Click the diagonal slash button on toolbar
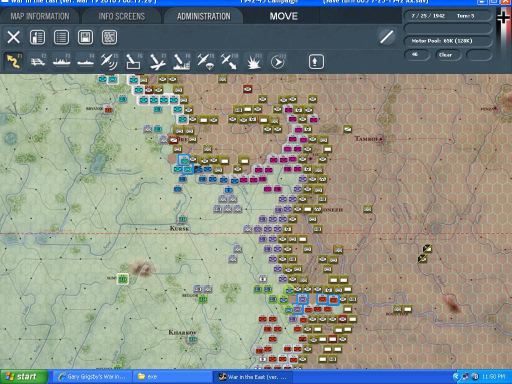The height and width of the screenshot is (384, 512). [386, 36]
